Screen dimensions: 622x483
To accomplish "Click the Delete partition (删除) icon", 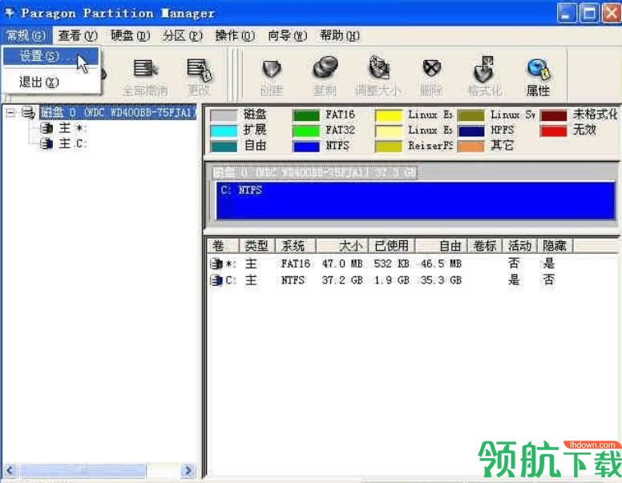I will pos(431,68).
